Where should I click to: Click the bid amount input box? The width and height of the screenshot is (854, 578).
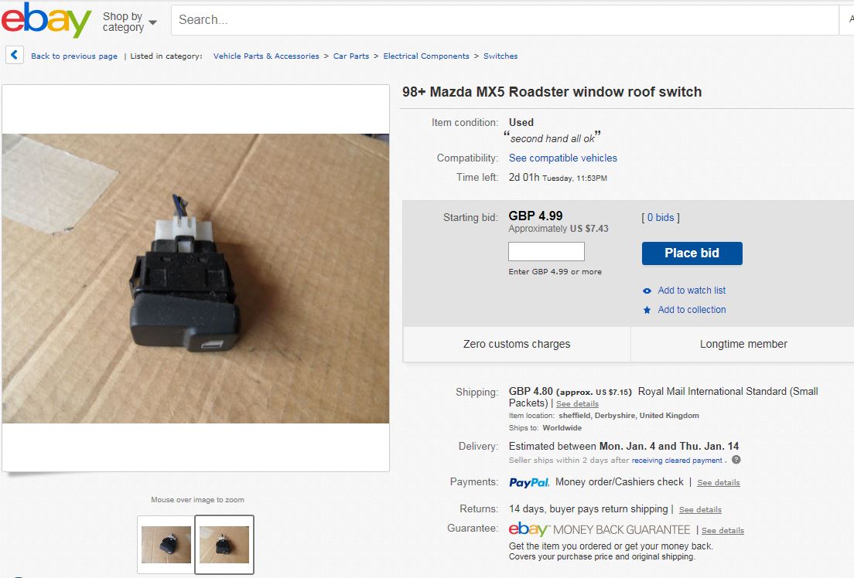point(546,251)
